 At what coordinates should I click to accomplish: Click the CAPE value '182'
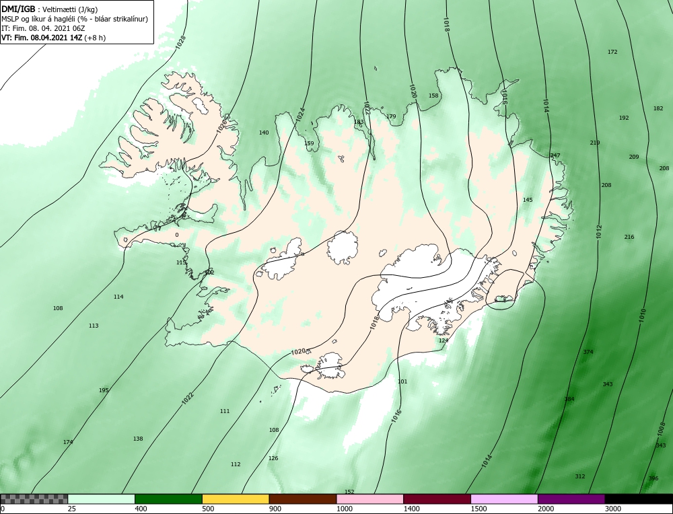click(658, 108)
